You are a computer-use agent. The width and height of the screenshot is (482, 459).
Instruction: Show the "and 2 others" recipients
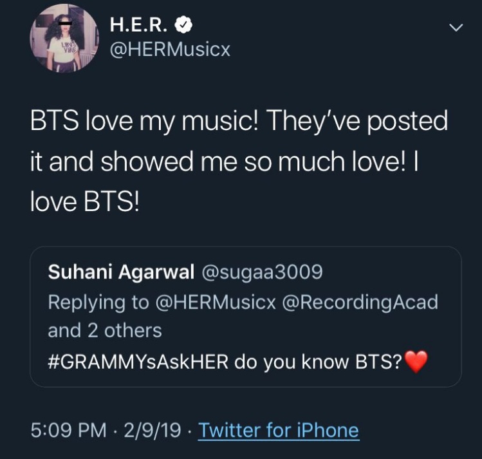(x=105, y=330)
